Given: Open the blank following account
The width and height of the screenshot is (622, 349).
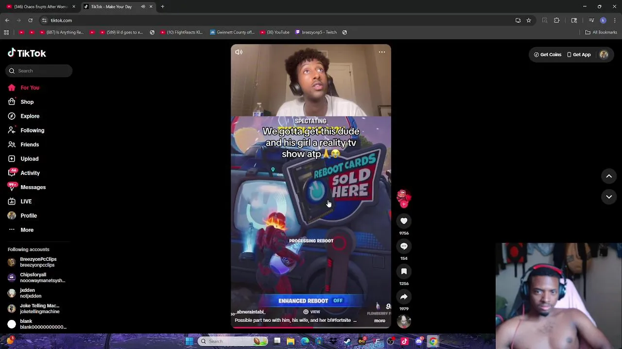Looking at the screenshot, I should (38, 324).
